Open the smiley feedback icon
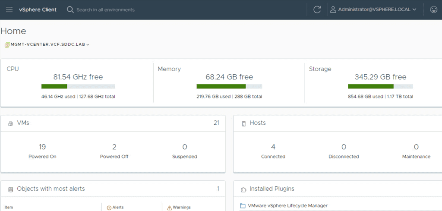Image resolution: width=442 pixels, height=211 pixels. coord(433,9)
